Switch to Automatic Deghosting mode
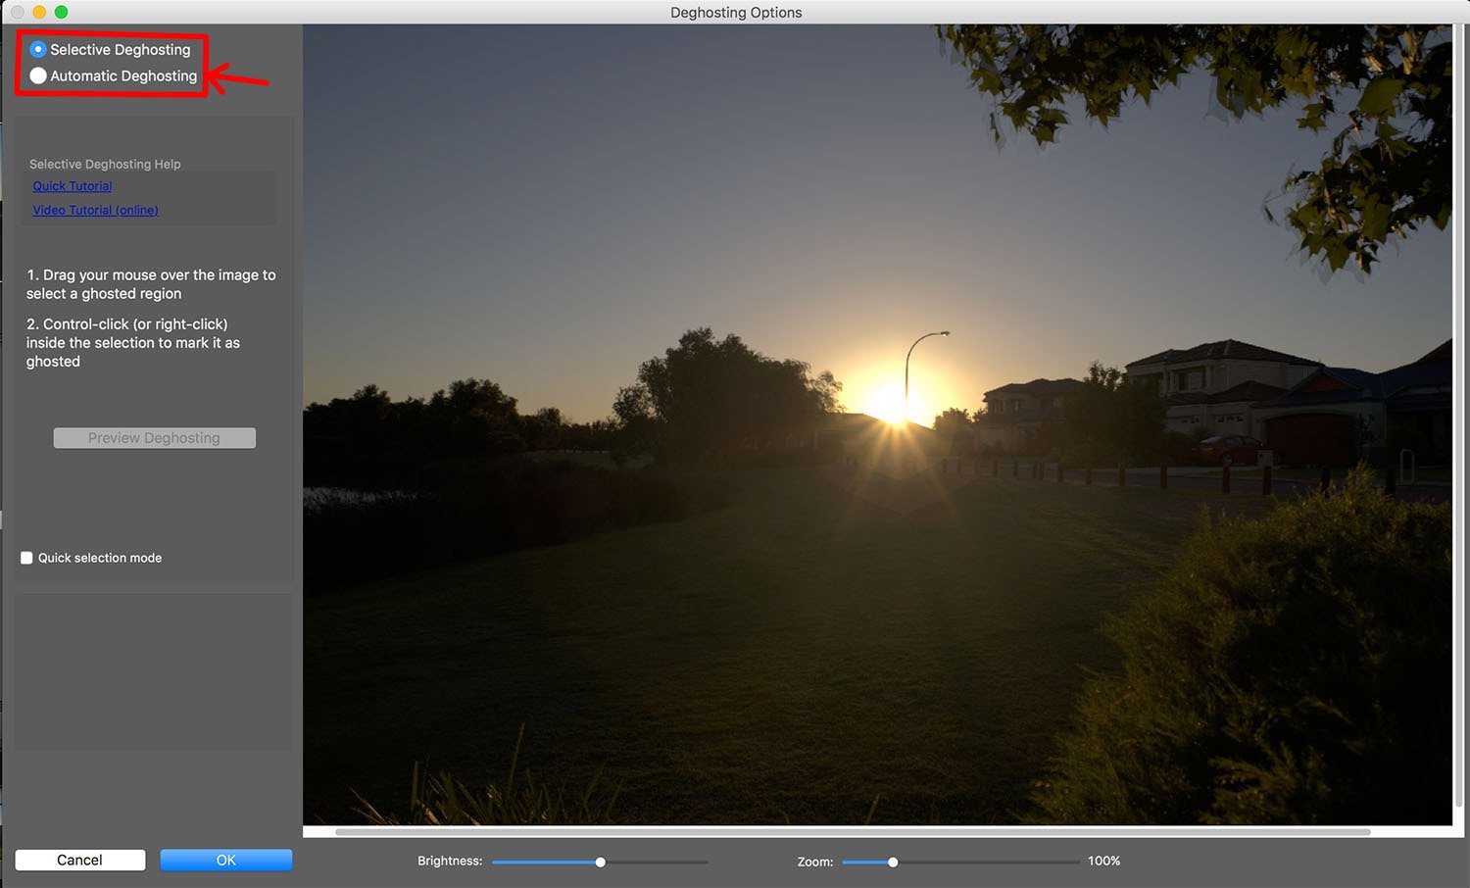The height and width of the screenshot is (888, 1470). coord(37,75)
